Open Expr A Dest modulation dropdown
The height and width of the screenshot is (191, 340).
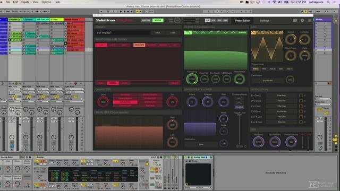click(x=282, y=117)
